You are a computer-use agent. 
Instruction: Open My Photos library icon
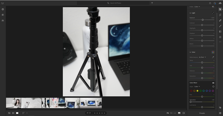coord(3,15)
